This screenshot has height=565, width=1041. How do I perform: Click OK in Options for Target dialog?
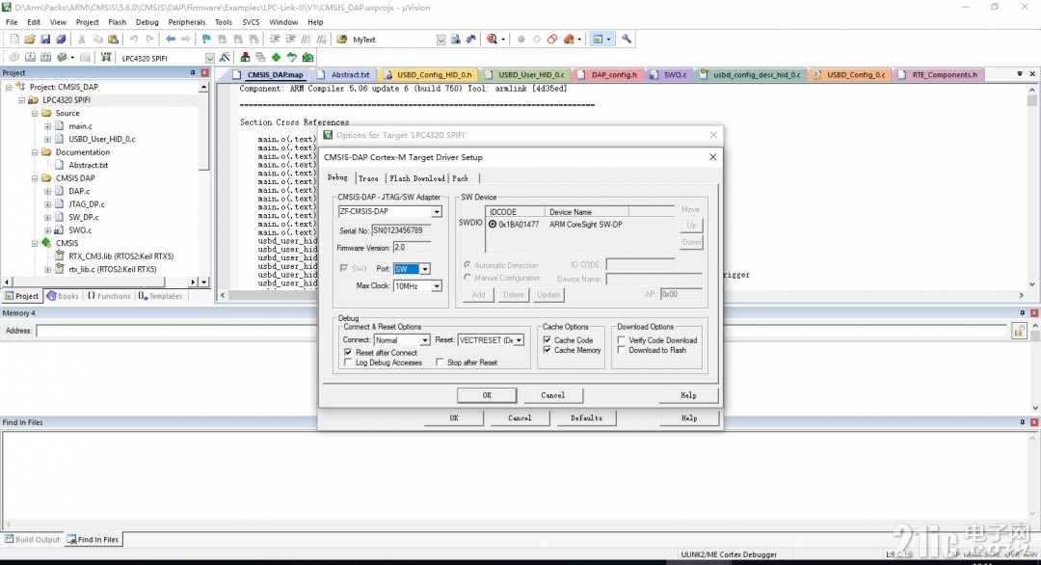[x=454, y=417]
